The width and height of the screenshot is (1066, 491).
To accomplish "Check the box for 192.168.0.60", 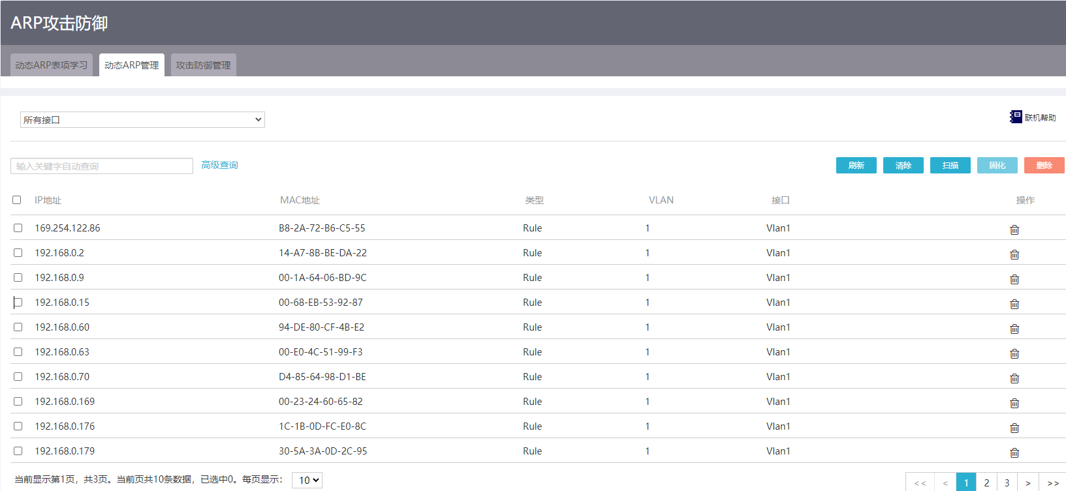I will [18, 327].
